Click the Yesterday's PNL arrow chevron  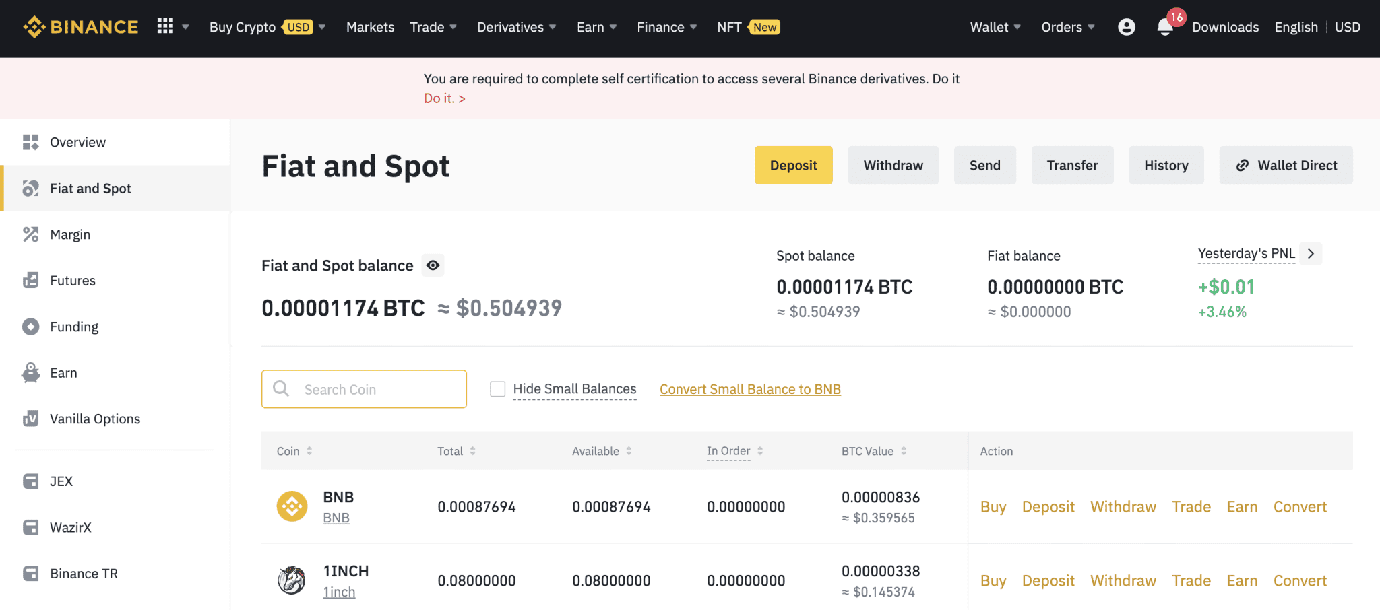(x=1311, y=253)
